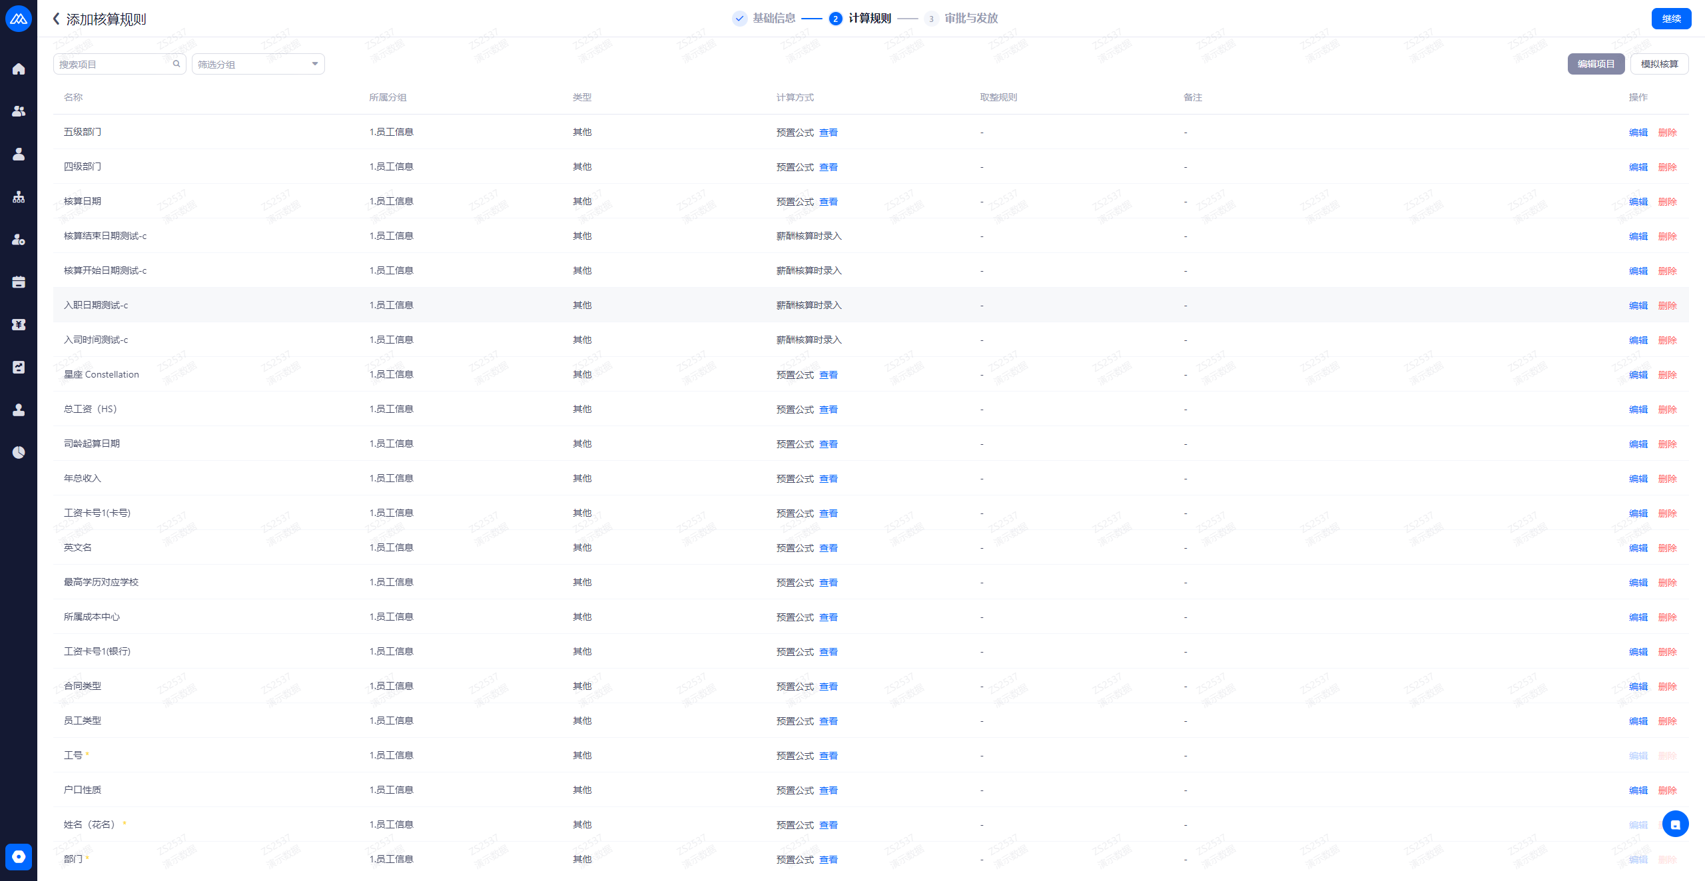Edit the 入职日期测试-c row
Screen dimensions: 1705x881
1638,306
